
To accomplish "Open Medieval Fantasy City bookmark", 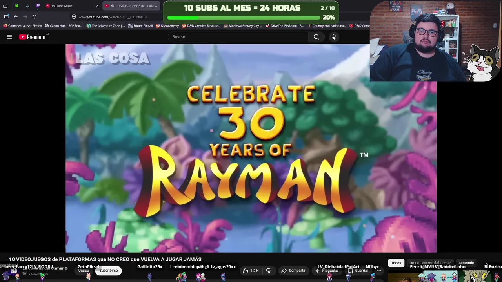I will [x=243, y=26].
